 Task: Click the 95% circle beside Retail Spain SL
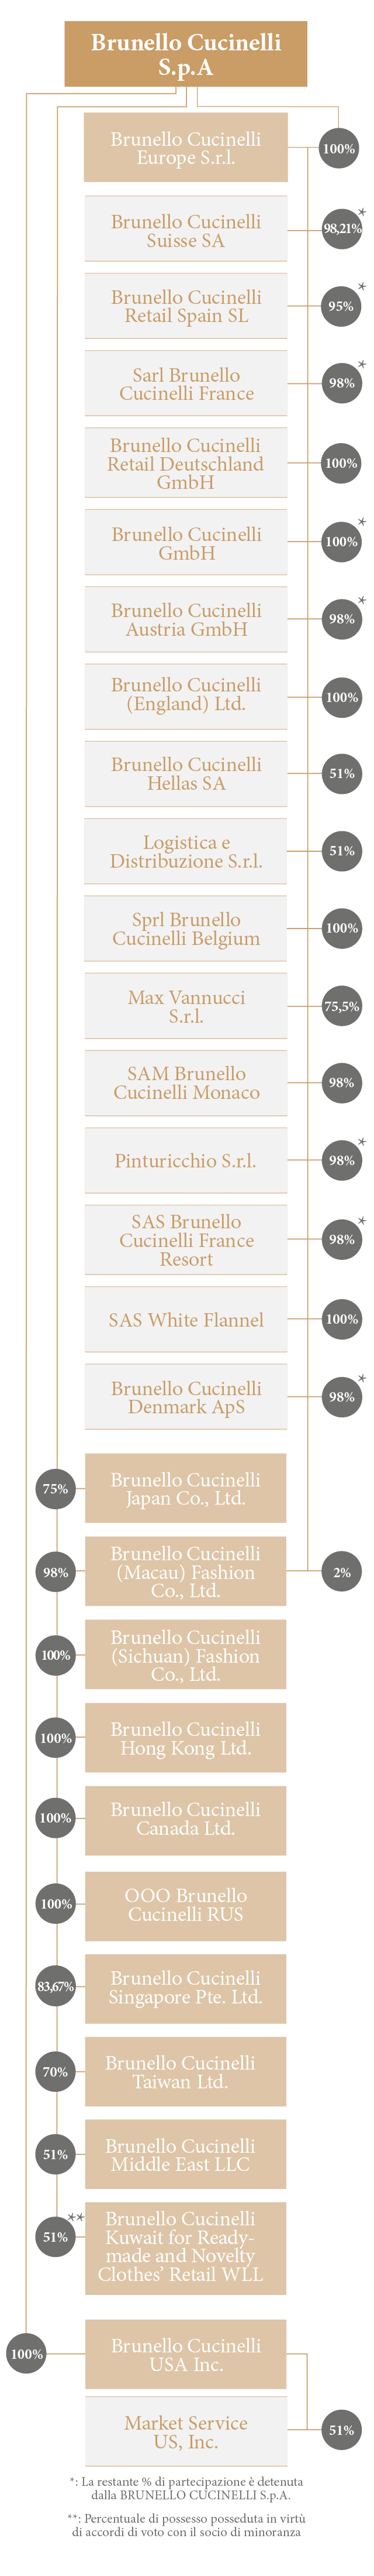click(341, 306)
